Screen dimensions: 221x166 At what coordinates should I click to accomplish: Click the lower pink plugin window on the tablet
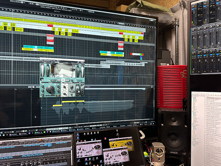(x=116, y=155)
